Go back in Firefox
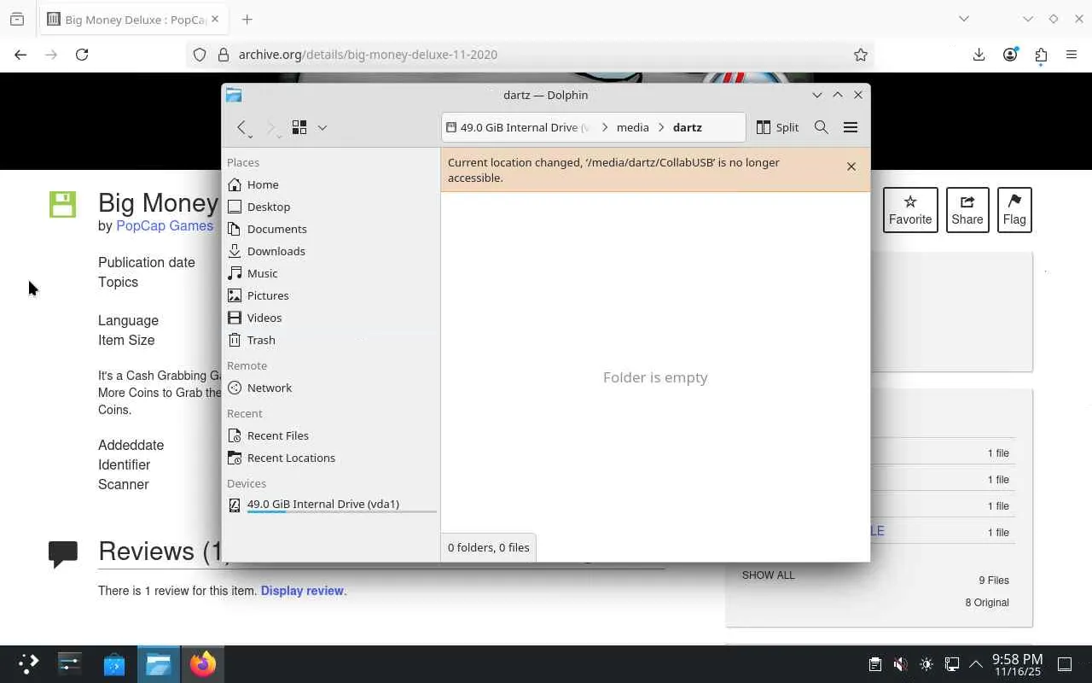This screenshot has height=683, width=1092. pos(20,55)
